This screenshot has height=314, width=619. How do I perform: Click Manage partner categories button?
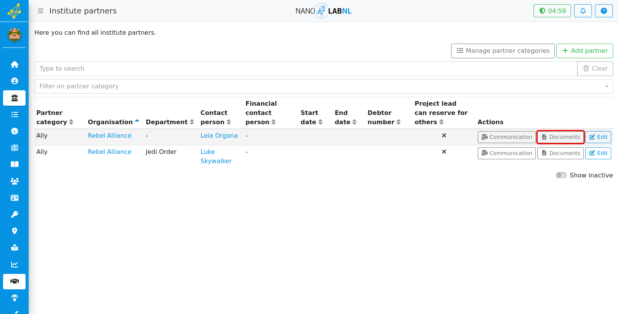(x=503, y=51)
